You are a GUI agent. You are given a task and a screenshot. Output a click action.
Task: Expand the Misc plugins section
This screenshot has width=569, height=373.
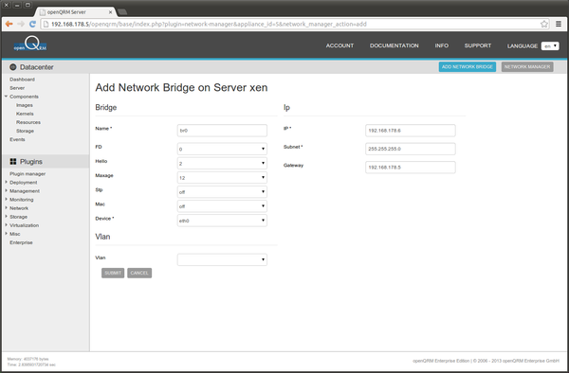click(x=7, y=234)
